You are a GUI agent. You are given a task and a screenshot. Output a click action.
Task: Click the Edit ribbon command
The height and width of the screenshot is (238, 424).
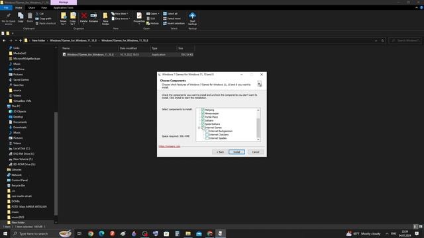[x=151, y=19]
